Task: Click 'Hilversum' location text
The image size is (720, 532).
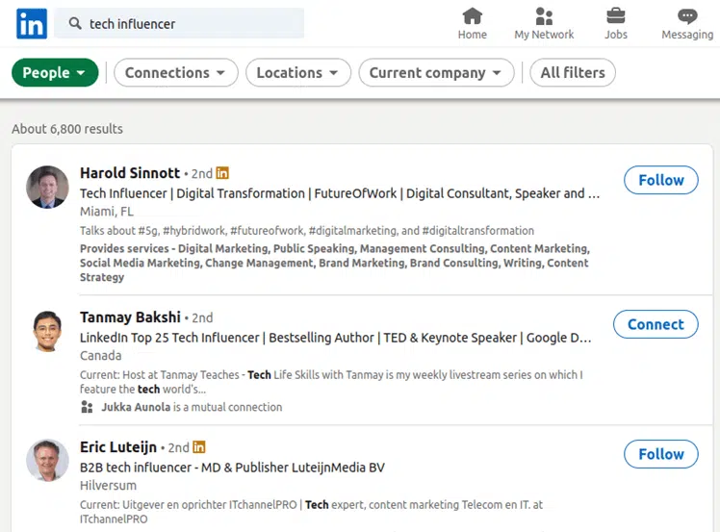Action: 108,486
